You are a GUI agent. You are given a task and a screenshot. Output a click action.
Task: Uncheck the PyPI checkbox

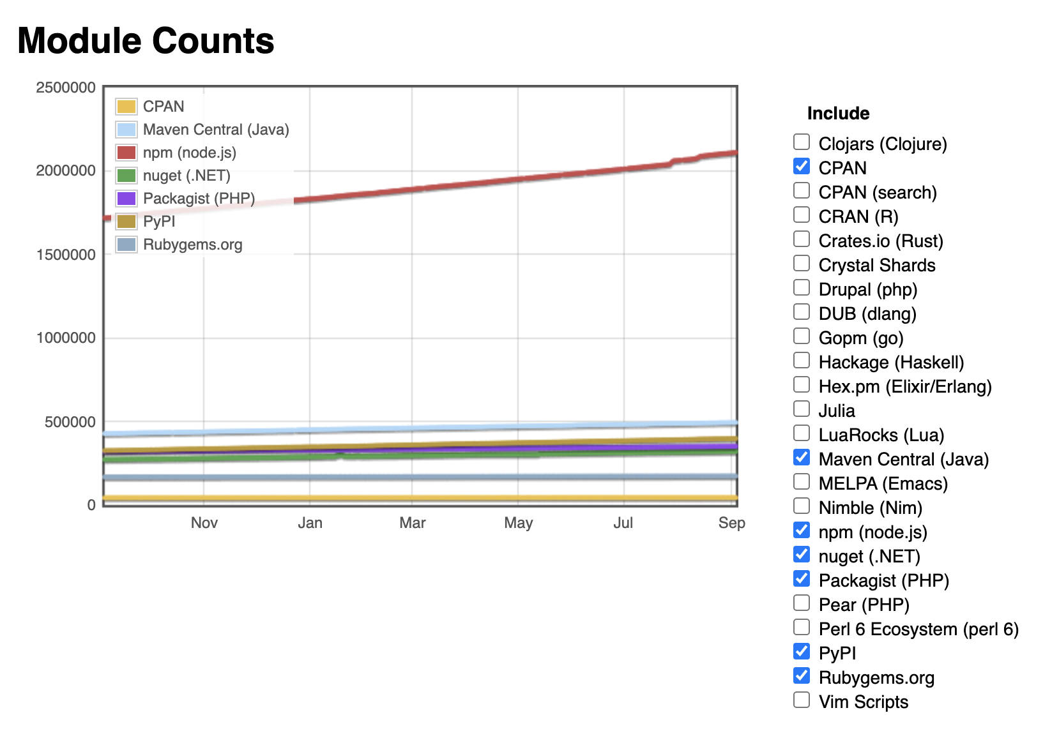click(x=802, y=651)
